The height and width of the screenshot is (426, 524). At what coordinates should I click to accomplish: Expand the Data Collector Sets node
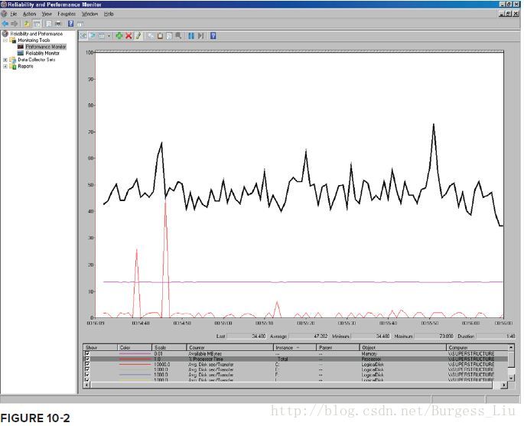click(x=5, y=60)
